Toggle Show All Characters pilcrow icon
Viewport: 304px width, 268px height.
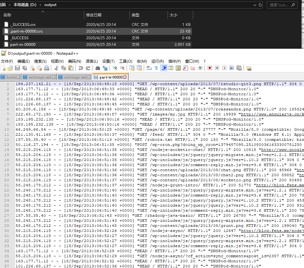tap(156, 68)
